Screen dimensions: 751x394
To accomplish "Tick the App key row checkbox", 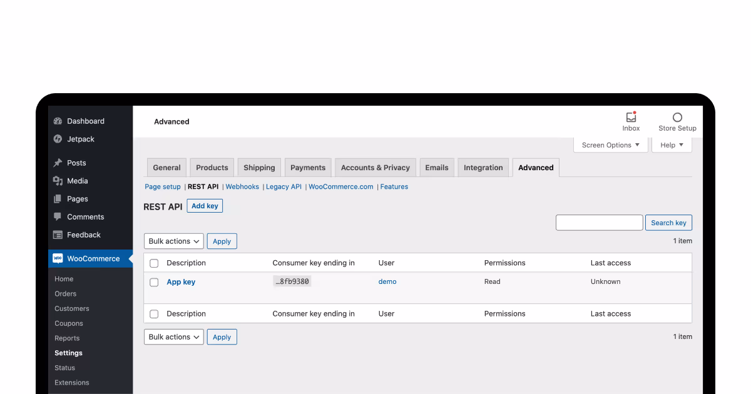I will tap(154, 282).
